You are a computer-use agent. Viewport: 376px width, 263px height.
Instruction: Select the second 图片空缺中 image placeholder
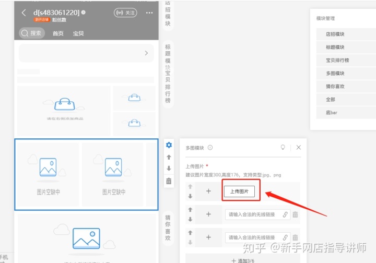click(x=113, y=174)
